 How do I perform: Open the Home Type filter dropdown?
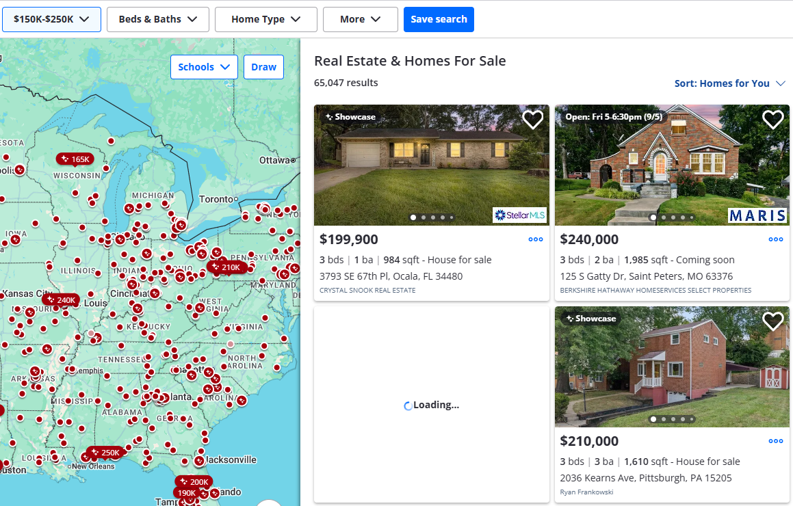click(266, 19)
